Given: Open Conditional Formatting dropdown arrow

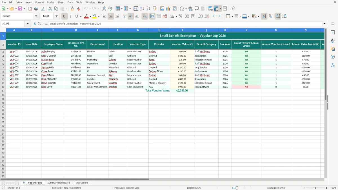Looking at the screenshot, I should tap(259, 16).
